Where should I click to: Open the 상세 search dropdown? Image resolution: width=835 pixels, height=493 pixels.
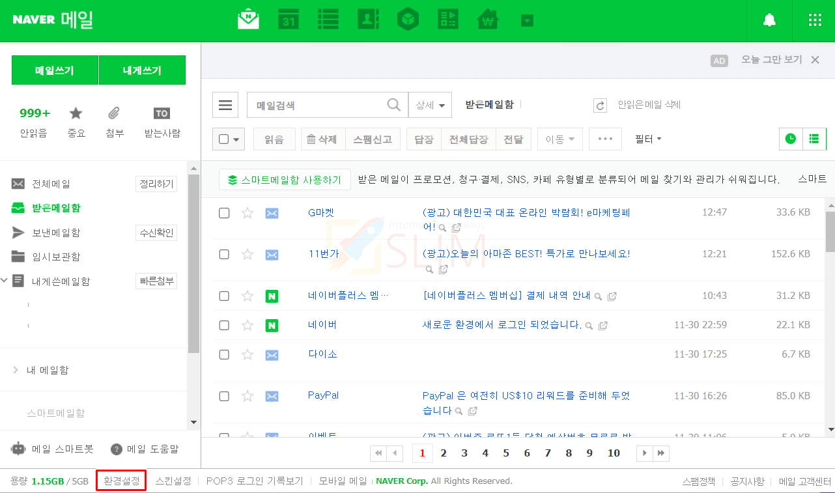pyautogui.click(x=430, y=105)
